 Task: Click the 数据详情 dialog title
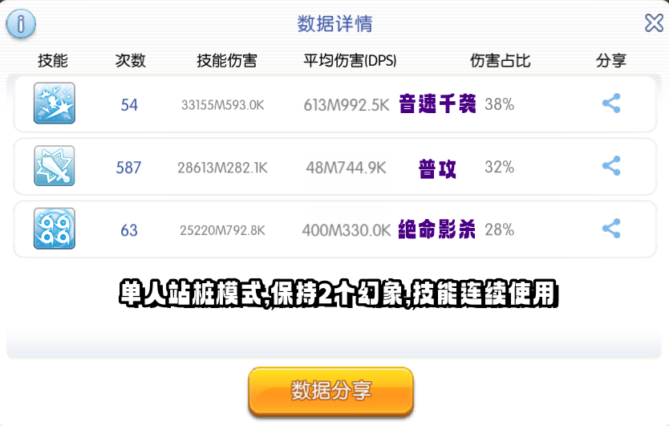pyautogui.click(x=334, y=23)
